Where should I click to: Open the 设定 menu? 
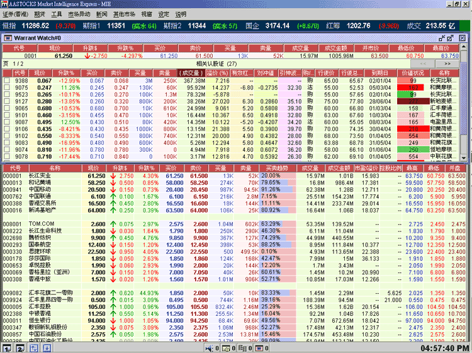[164, 14]
